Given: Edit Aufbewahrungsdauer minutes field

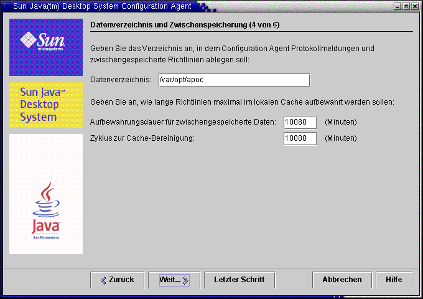Looking at the screenshot, I should [x=300, y=122].
